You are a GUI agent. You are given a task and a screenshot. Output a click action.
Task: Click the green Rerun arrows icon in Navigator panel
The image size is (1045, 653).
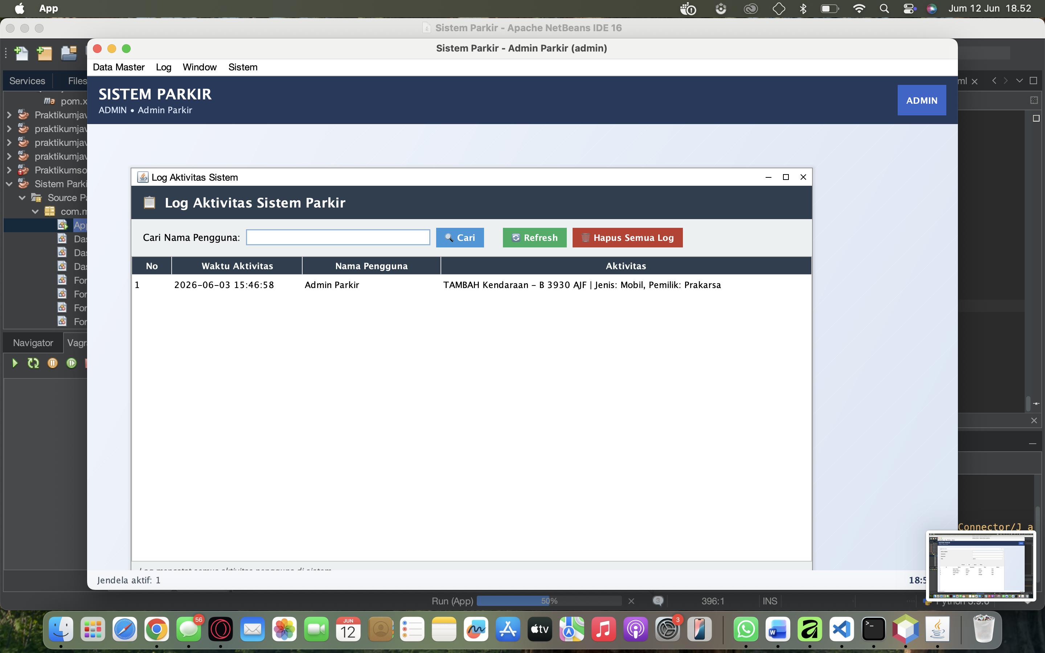coord(33,363)
